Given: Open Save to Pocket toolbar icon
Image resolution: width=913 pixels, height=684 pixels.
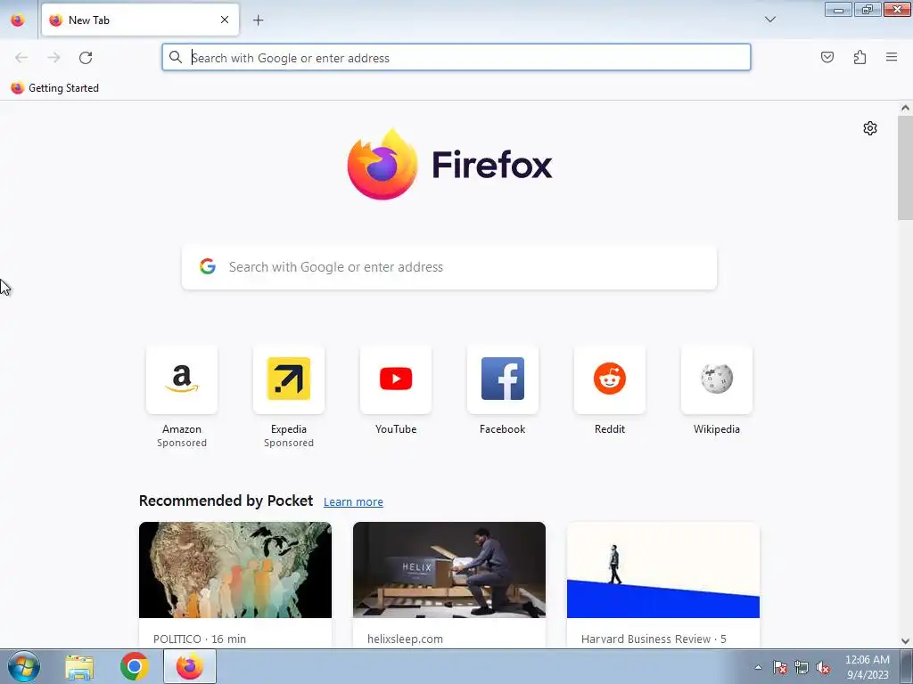Looking at the screenshot, I should click(827, 57).
